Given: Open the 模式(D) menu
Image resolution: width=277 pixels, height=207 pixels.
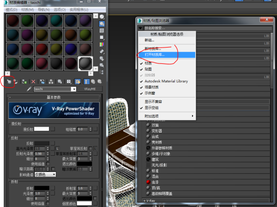Looking at the screenshot, I should click(x=11, y=10).
